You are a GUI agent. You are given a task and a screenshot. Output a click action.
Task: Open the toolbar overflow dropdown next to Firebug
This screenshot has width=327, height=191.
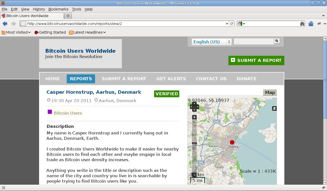tap(325, 24)
